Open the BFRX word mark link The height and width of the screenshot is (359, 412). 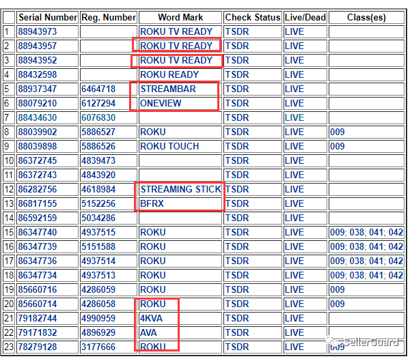tap(152, 203)
